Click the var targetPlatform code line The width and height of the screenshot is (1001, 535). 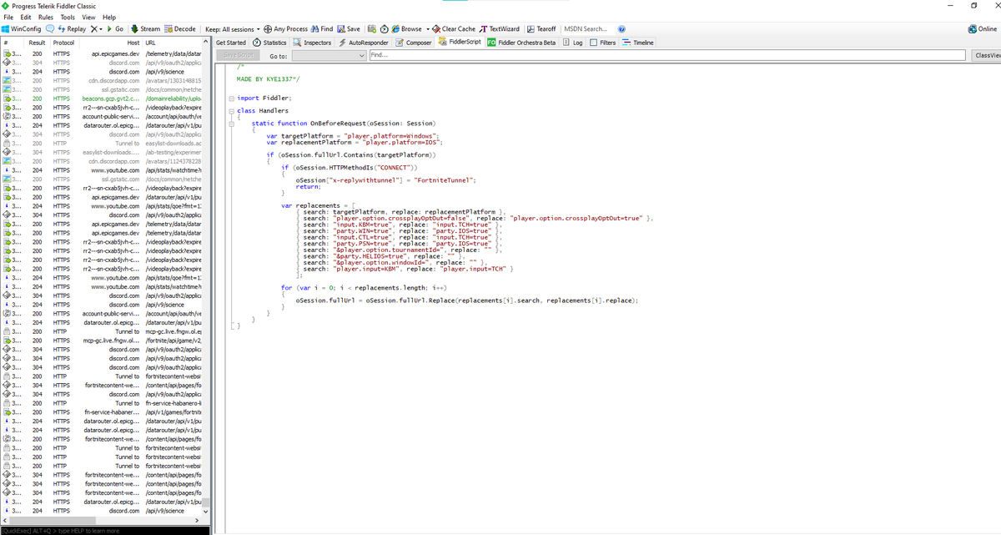point(353,135)
